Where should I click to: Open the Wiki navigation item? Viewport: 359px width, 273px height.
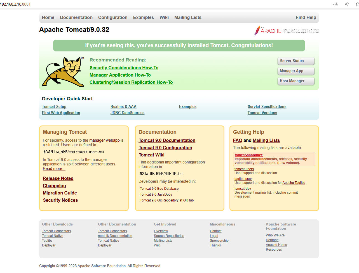[164, 17]
